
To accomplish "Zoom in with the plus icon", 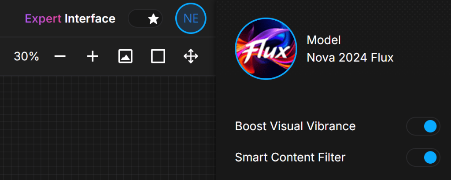I will tap(92, 56).
